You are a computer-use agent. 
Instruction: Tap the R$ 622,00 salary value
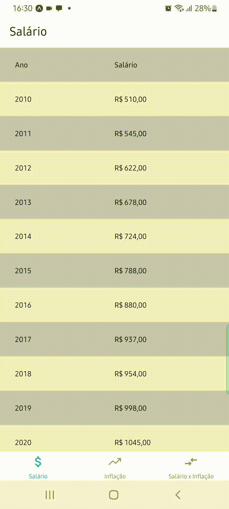tap(130, 168)
